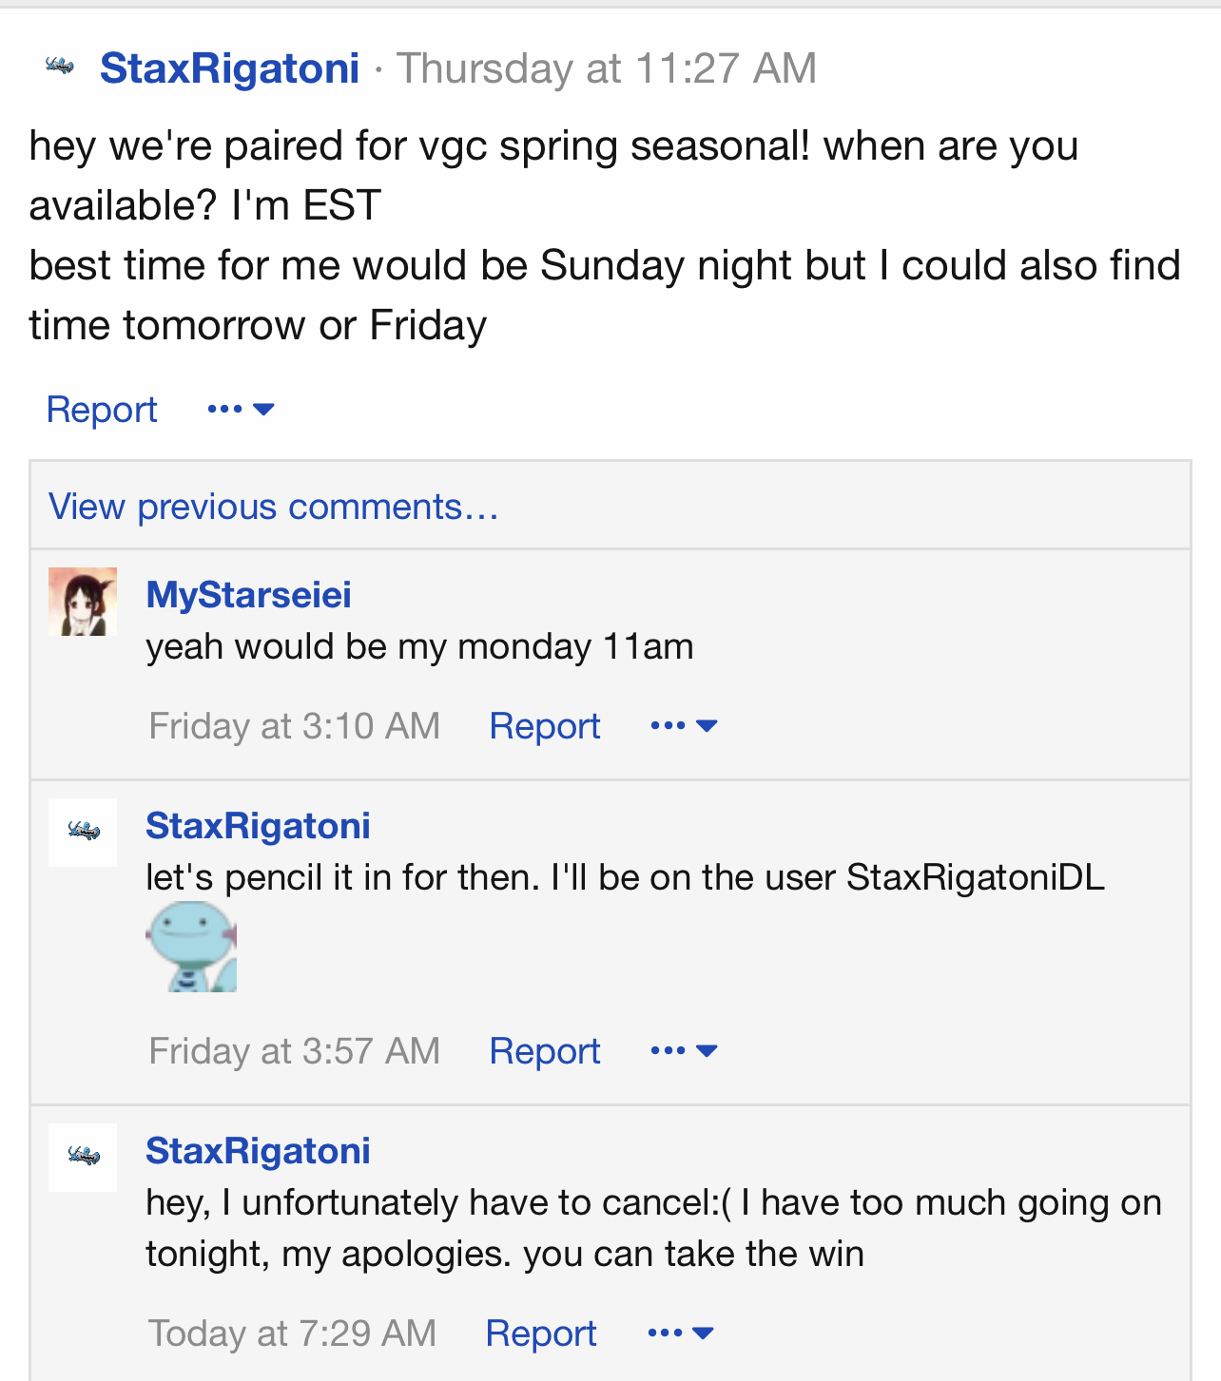1221x1381 pixels.
Task: Open StaxRigatoni's name on the pencil-it-in comment
Action: click(x=258, y=826)
